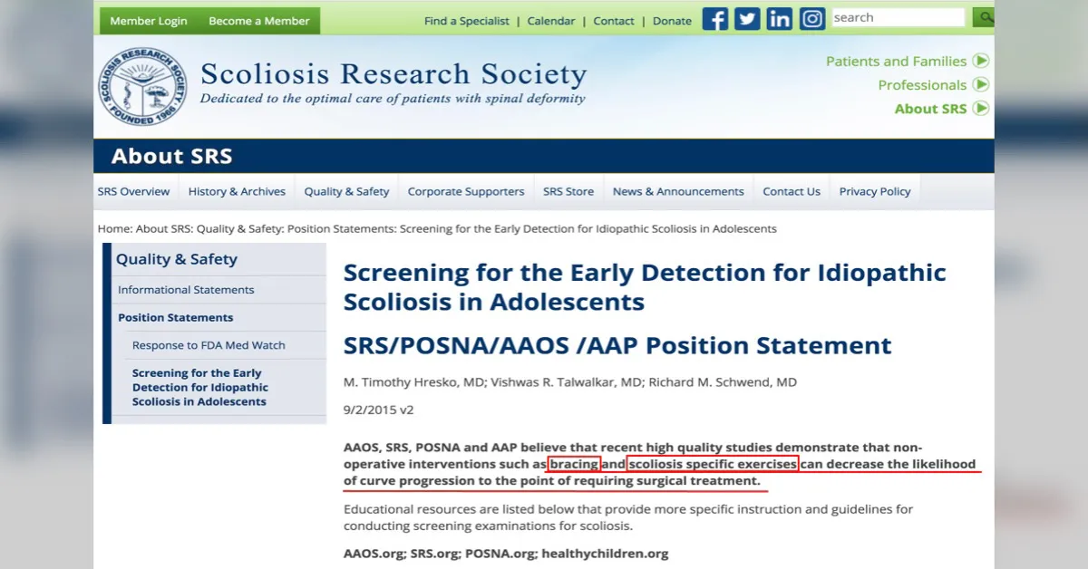1088x569 pixels.
Task: Select Contact Us menu item
Action: click(x=792, y=191)
